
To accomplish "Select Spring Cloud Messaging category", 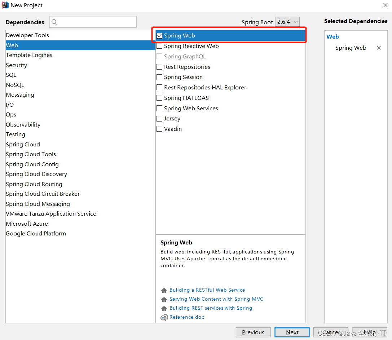I will [80, 204].
